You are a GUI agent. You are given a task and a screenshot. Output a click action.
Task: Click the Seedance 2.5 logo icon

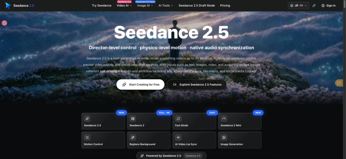click(x=8, y=6)
